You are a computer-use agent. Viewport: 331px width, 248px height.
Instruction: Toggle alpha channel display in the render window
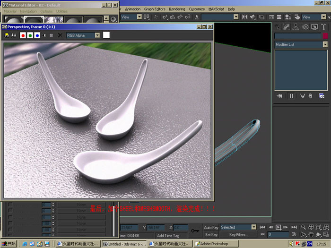point(44,35)
